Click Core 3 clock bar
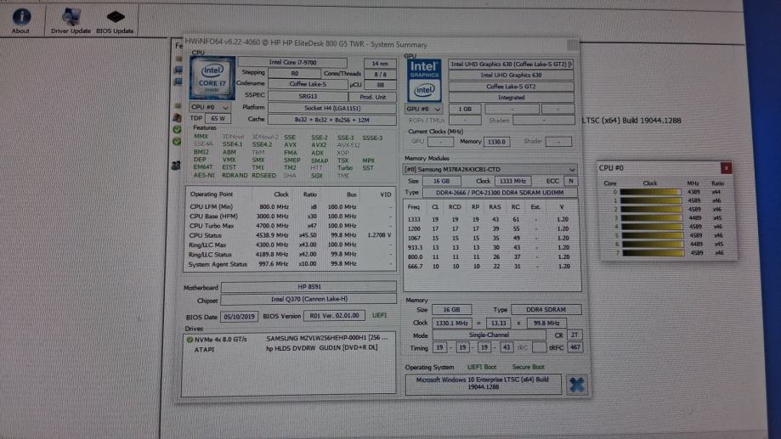Screen dimensions: 781x439 tap(651, 218)
